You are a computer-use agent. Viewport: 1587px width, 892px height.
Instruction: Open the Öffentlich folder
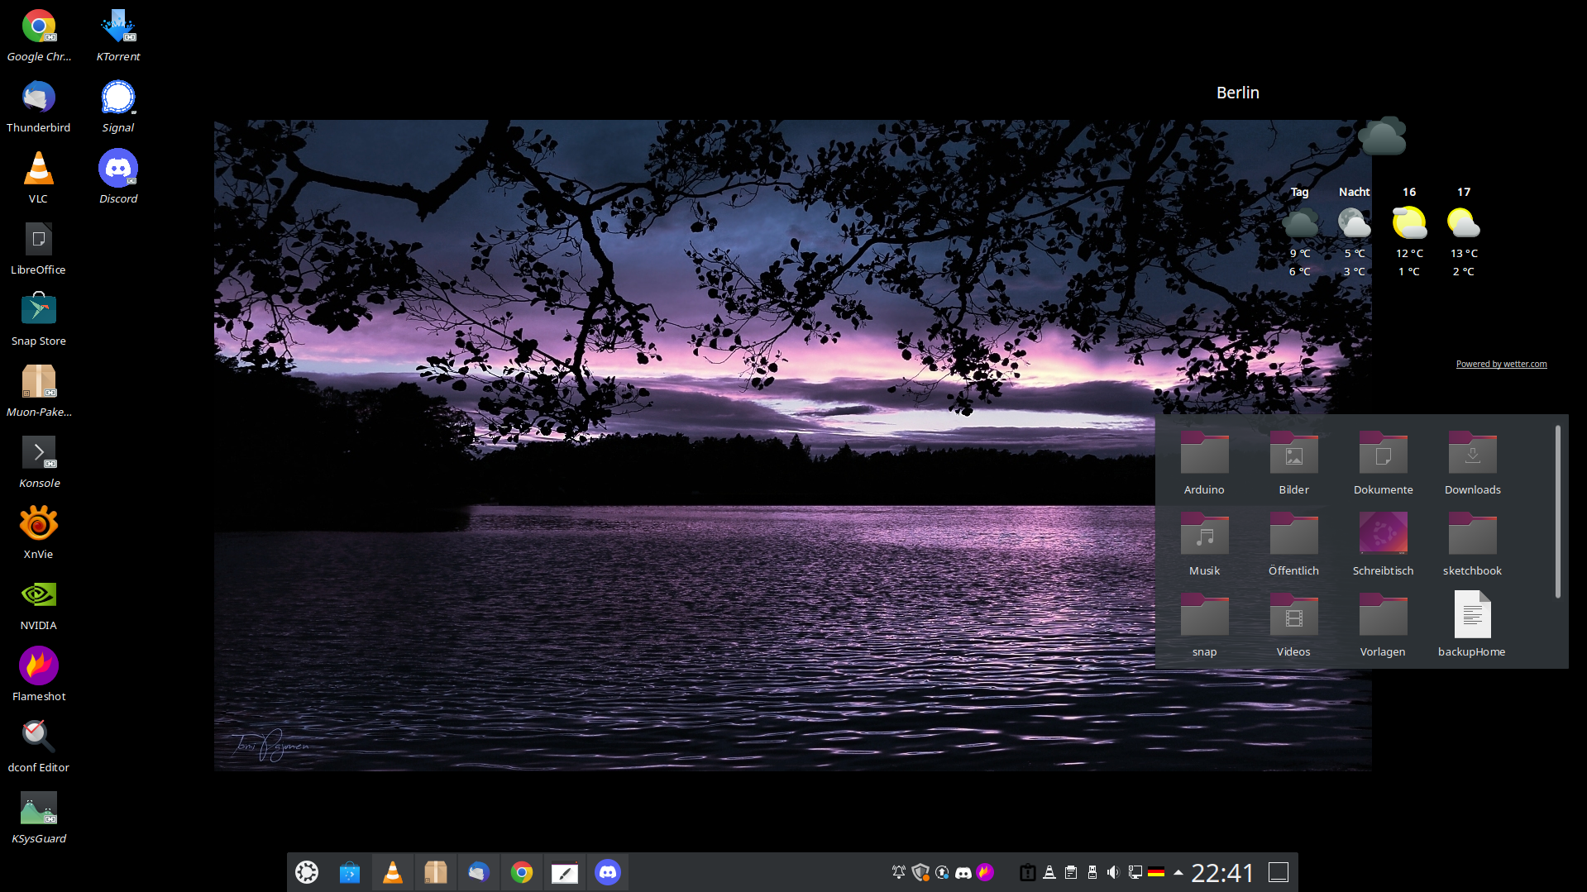(x=1293, y=544)
